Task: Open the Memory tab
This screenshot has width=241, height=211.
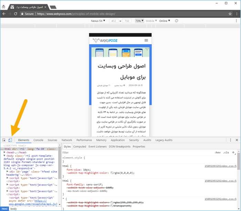Action: click(x=101, y=140)
